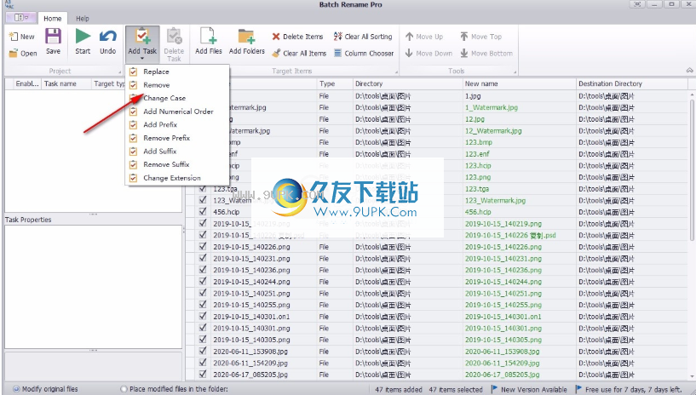Select Remove Suffix task
This screenshot has width=696, height=395.
point(177,164)
